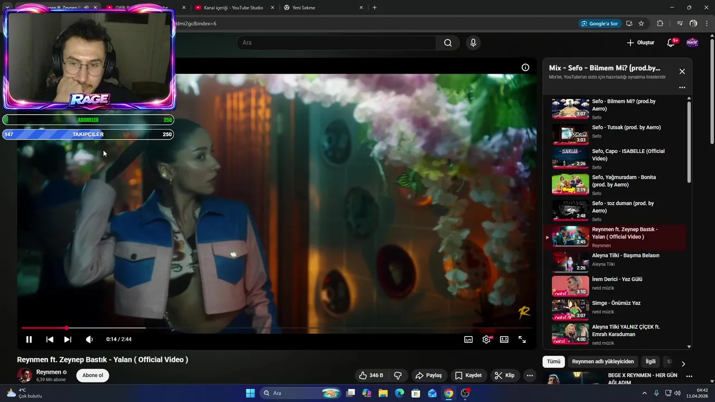This screenshot has width=715, height=402.
Task: Play Aleyna Tilki YALNIZ ÇİÇEK item
Action: point(614,334)
